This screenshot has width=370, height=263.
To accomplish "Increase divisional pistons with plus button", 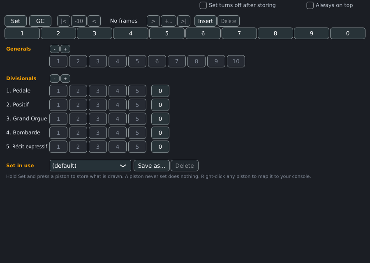I will (x=65, y=78).
